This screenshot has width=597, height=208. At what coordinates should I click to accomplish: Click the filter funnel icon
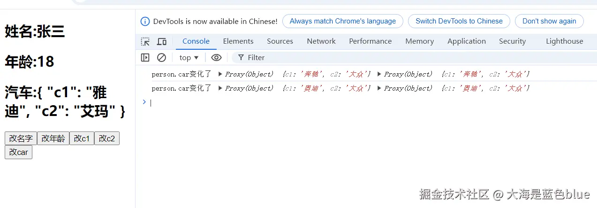[241, 57]
